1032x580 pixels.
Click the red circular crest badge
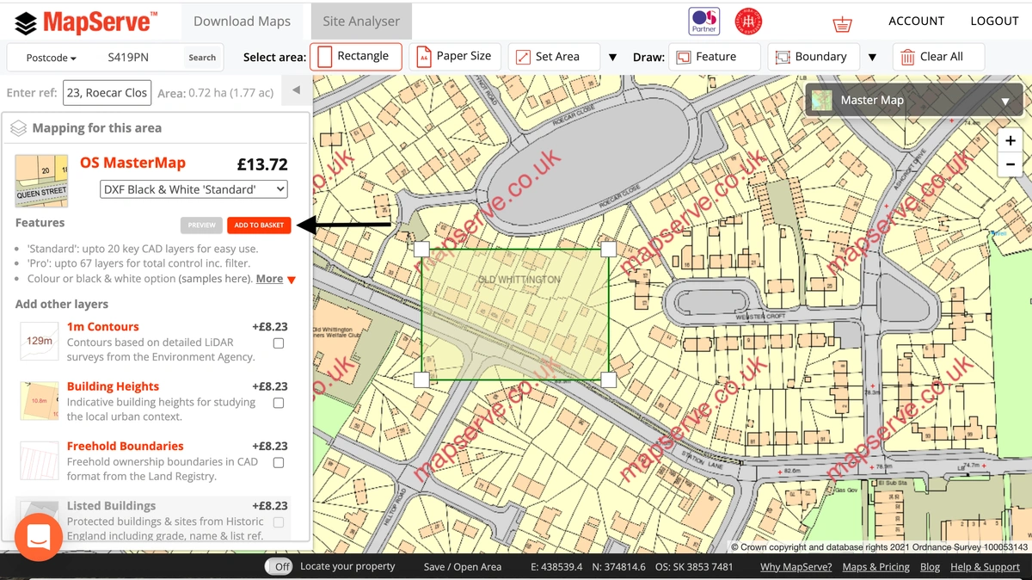748,22
